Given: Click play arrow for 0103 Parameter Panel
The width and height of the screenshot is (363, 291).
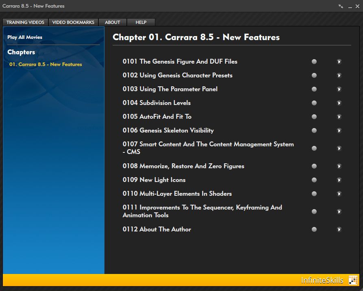Looking at the screenshot, I should tap(339, 89).
